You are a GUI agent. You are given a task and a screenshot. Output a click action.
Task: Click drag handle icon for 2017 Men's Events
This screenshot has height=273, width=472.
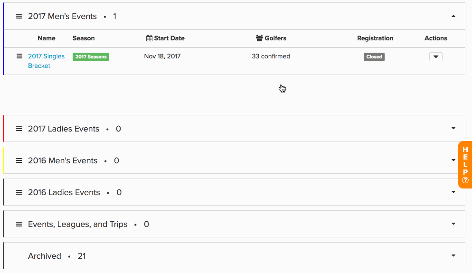(19, 16)
